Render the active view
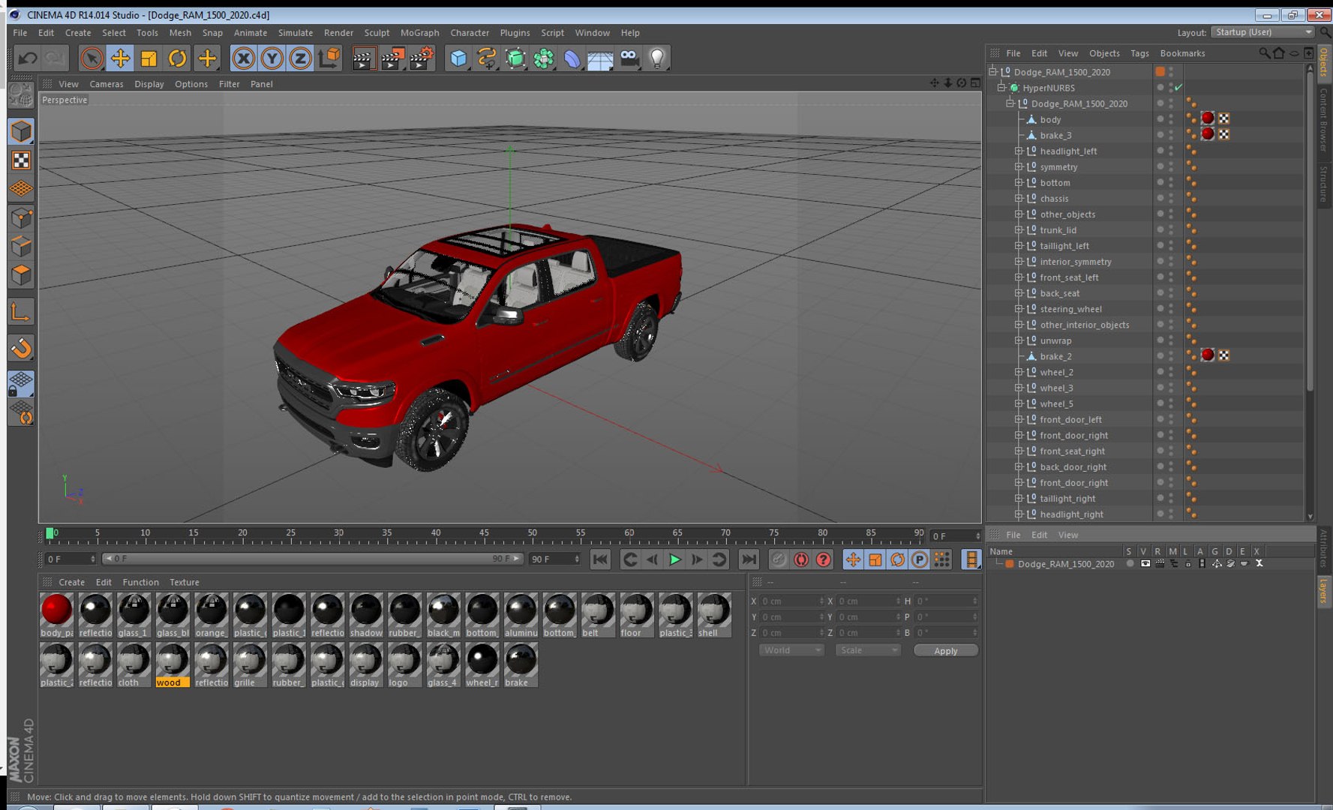This screenshot has width=1333, height=810. click(x=363, y=58)
